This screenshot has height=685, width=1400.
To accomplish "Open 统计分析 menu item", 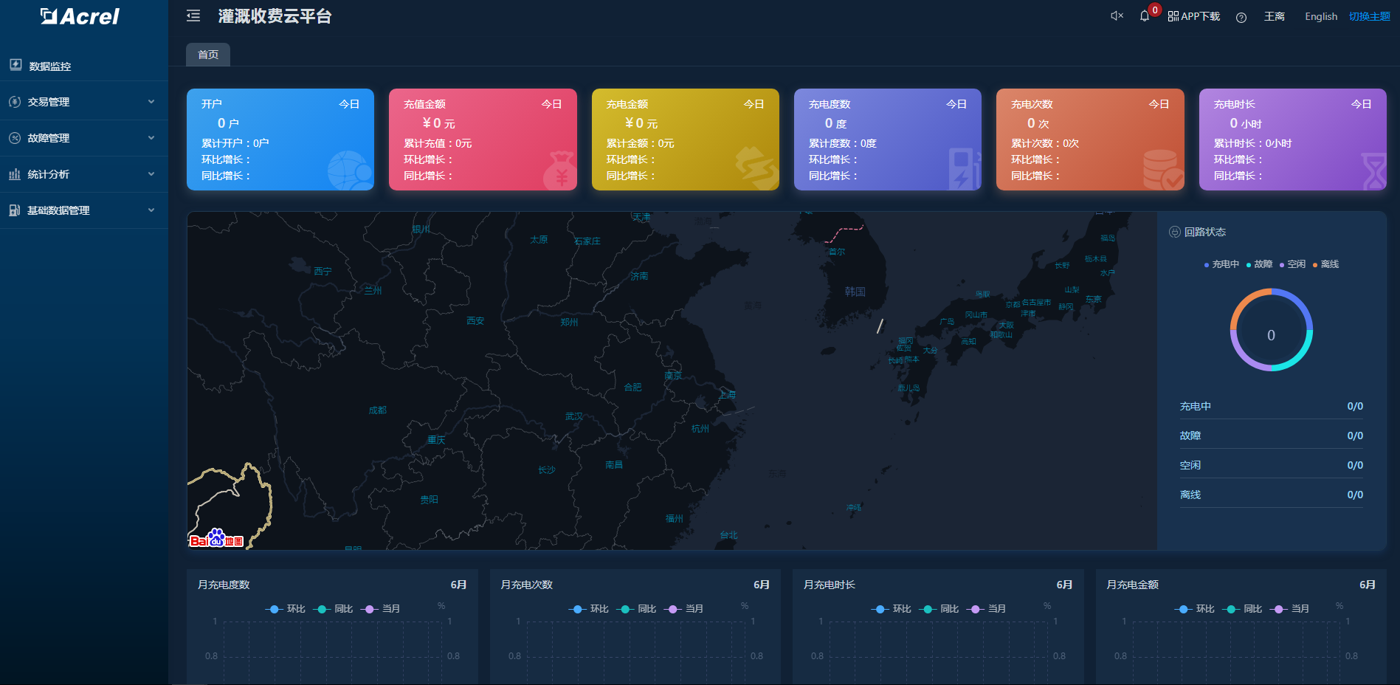I will pyautogui.click(x=84, y=174).
